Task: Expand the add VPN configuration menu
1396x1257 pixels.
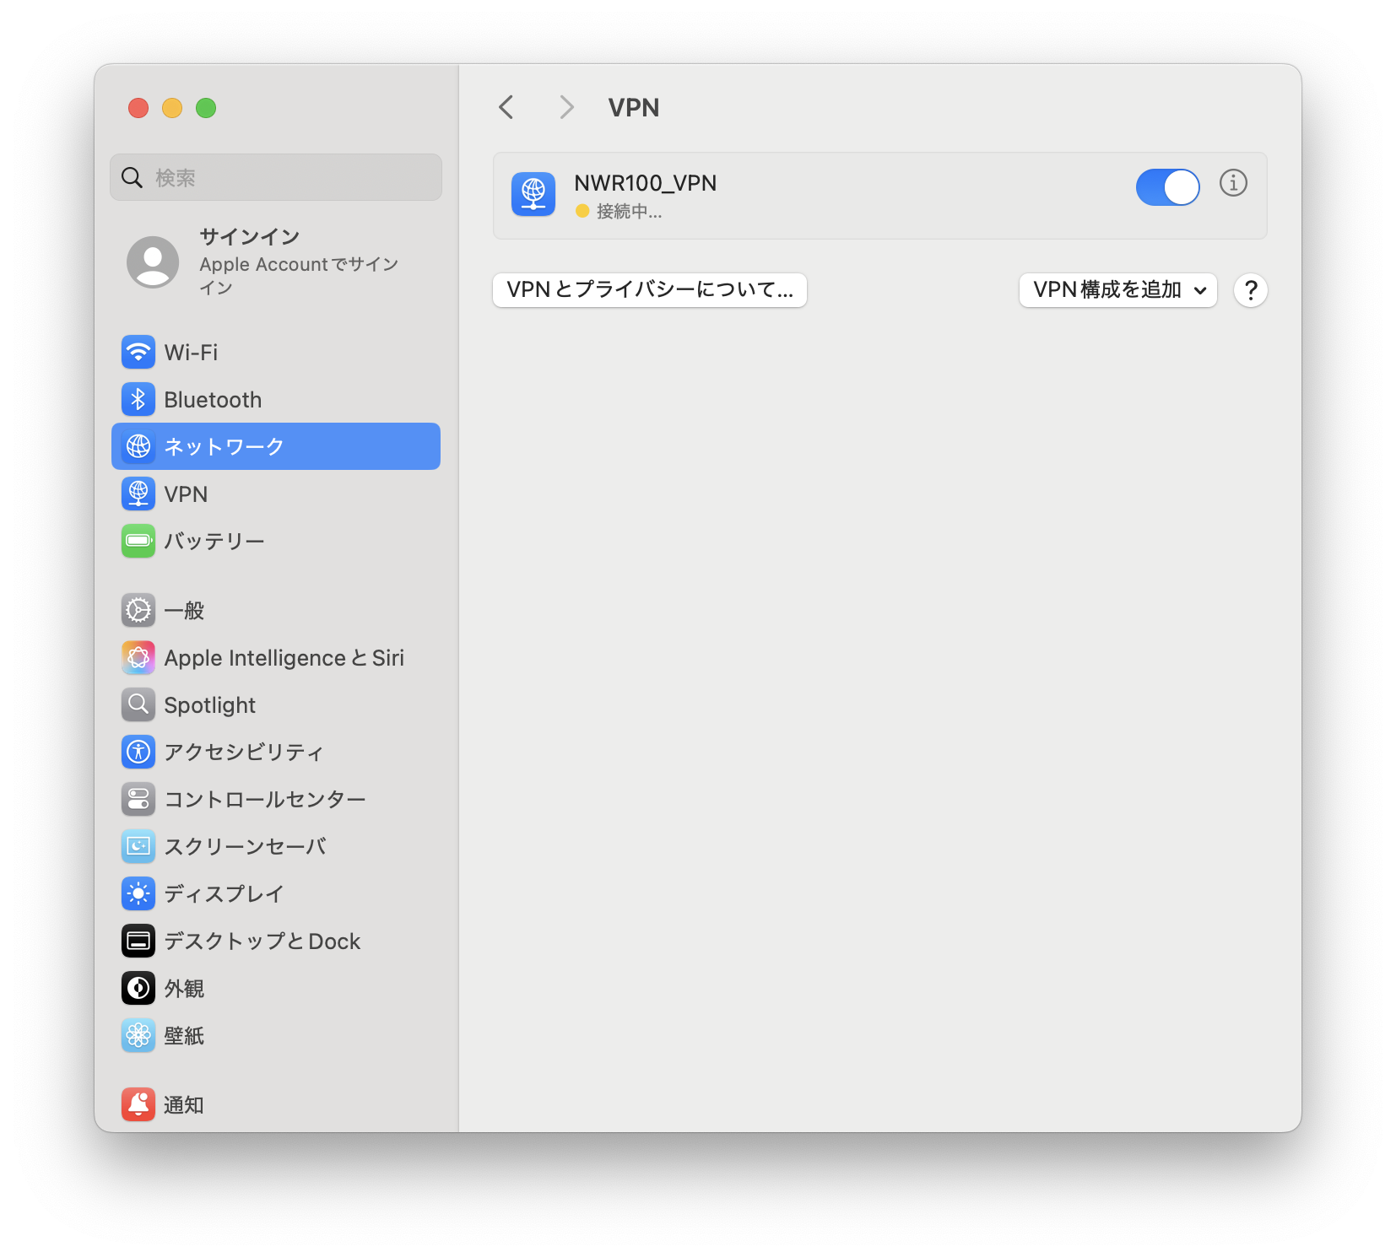Action: (x=1117, y=290)
